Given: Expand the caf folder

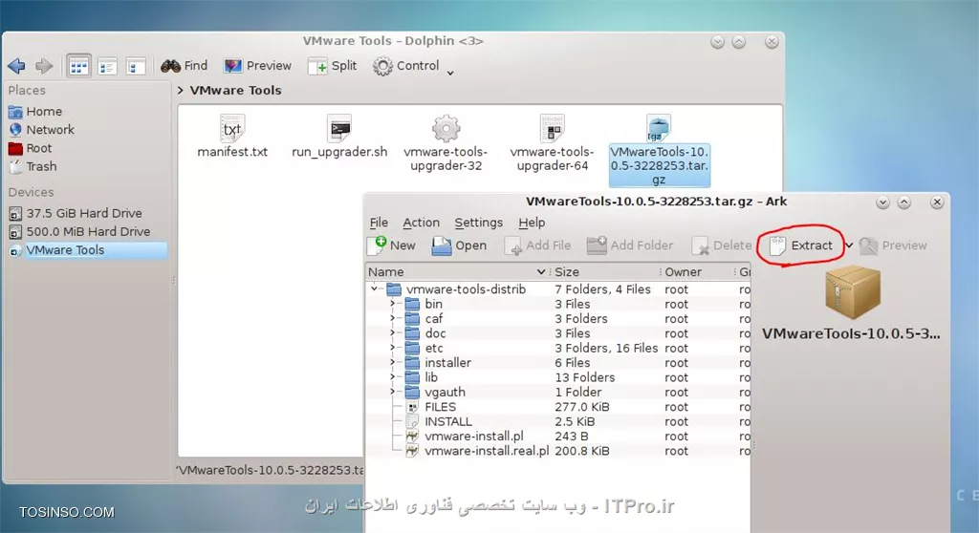Looking at the screenshot, I should (393, 318).
